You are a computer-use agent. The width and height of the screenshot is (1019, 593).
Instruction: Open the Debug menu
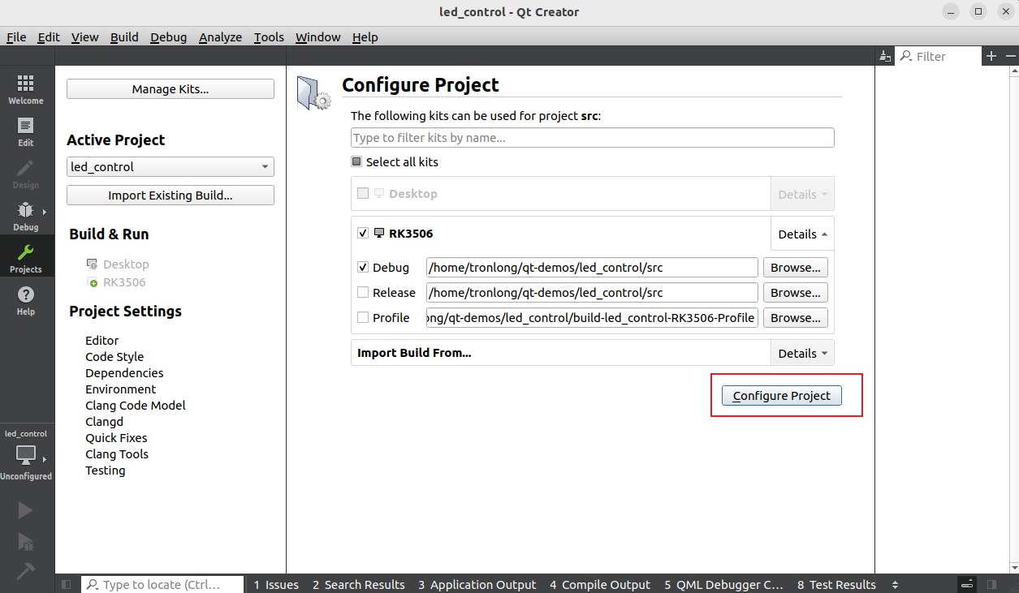coord(168,37)
